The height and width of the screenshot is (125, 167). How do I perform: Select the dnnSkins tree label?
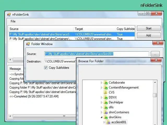pyautogui.click(x=115, y=117)
